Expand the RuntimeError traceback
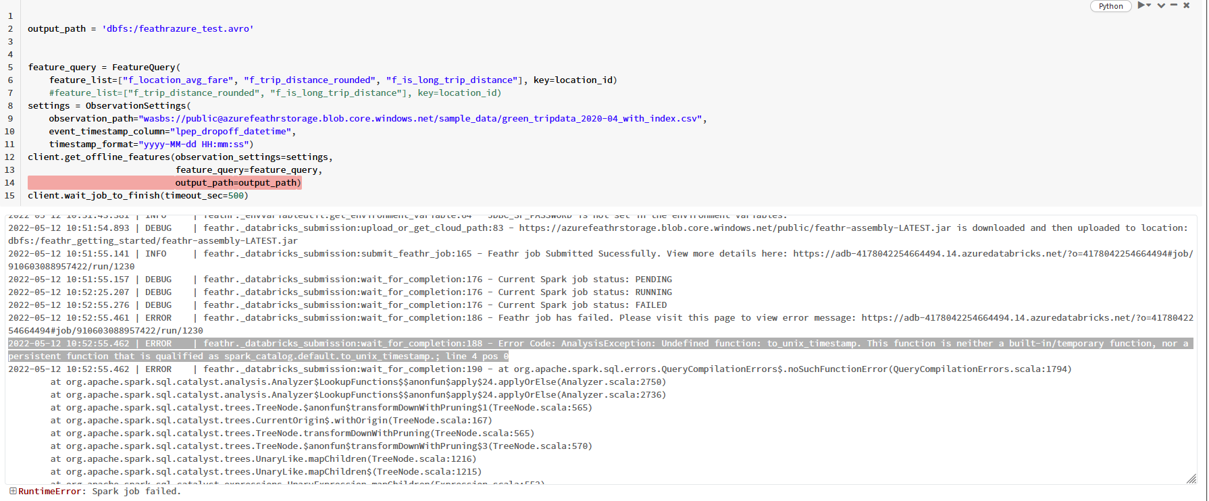 (13, 491)
